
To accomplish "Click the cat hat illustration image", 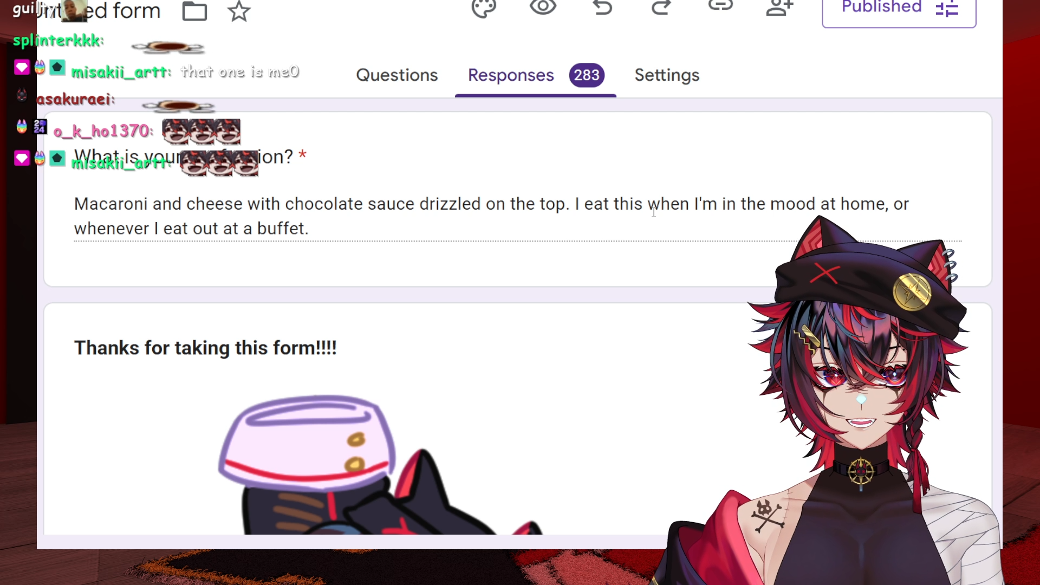I will pyautogui.click(x=379, y=465).
